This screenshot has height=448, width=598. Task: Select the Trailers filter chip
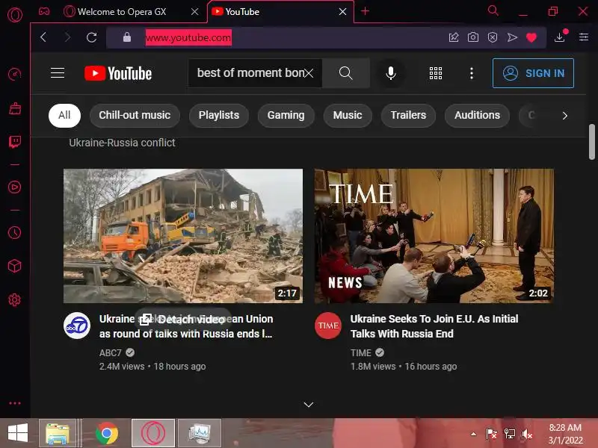click(x=408, y=115)
